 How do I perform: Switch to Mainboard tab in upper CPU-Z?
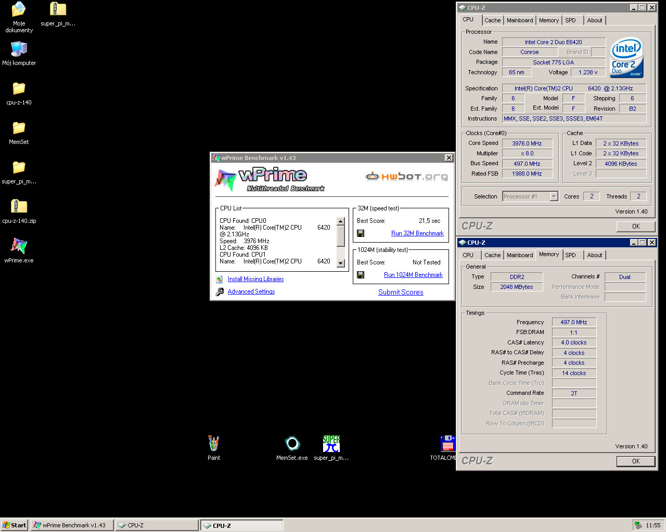pyautogui.click(x=520, y=20)
